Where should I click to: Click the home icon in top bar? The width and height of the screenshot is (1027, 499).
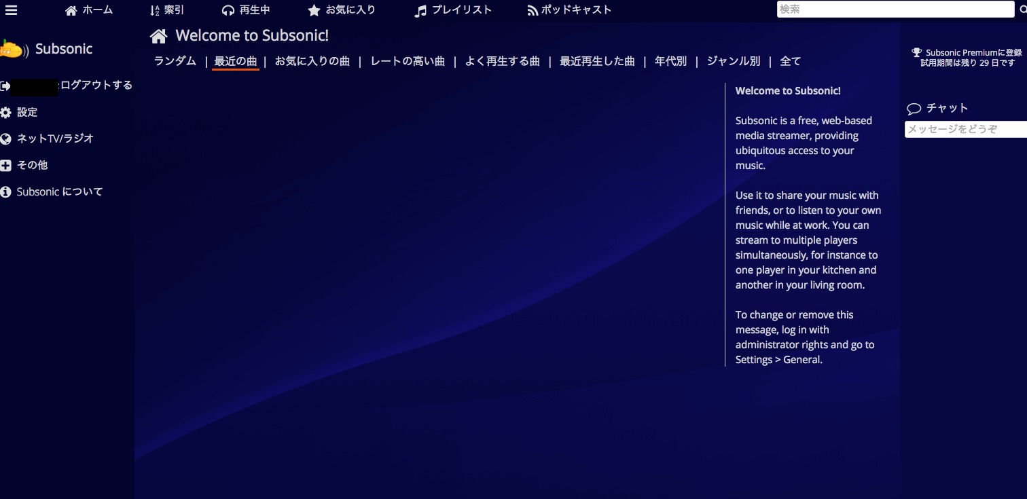71,10
